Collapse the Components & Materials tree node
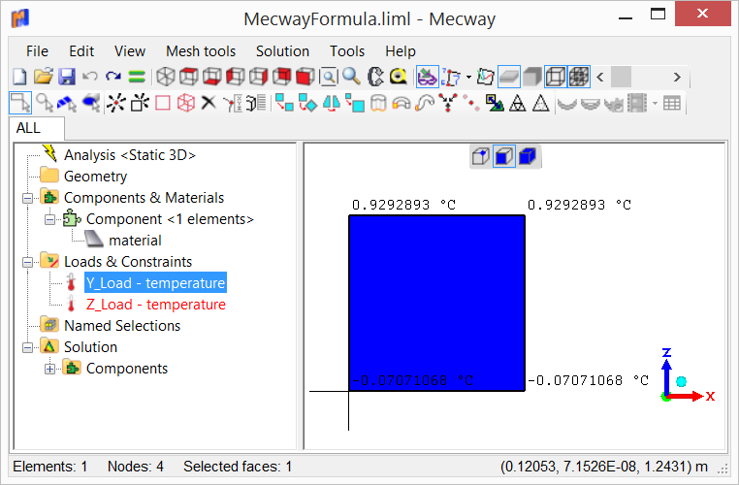 click(28, 198)
